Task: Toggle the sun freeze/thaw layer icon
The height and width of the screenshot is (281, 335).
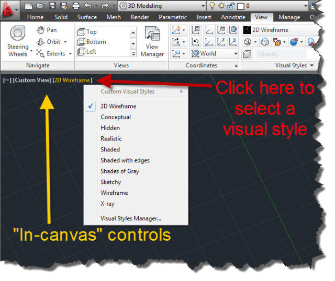Action: pos(222,6)
